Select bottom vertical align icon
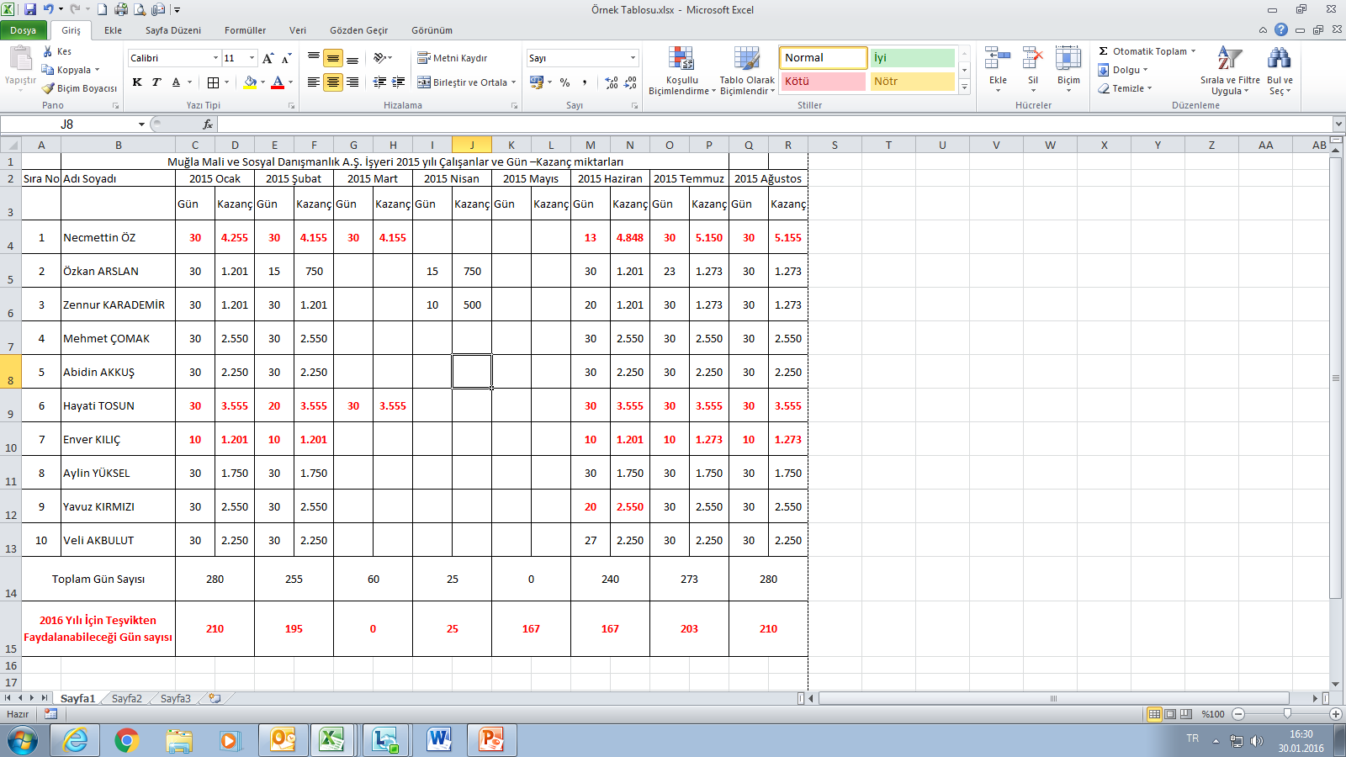 coord(352,58)
